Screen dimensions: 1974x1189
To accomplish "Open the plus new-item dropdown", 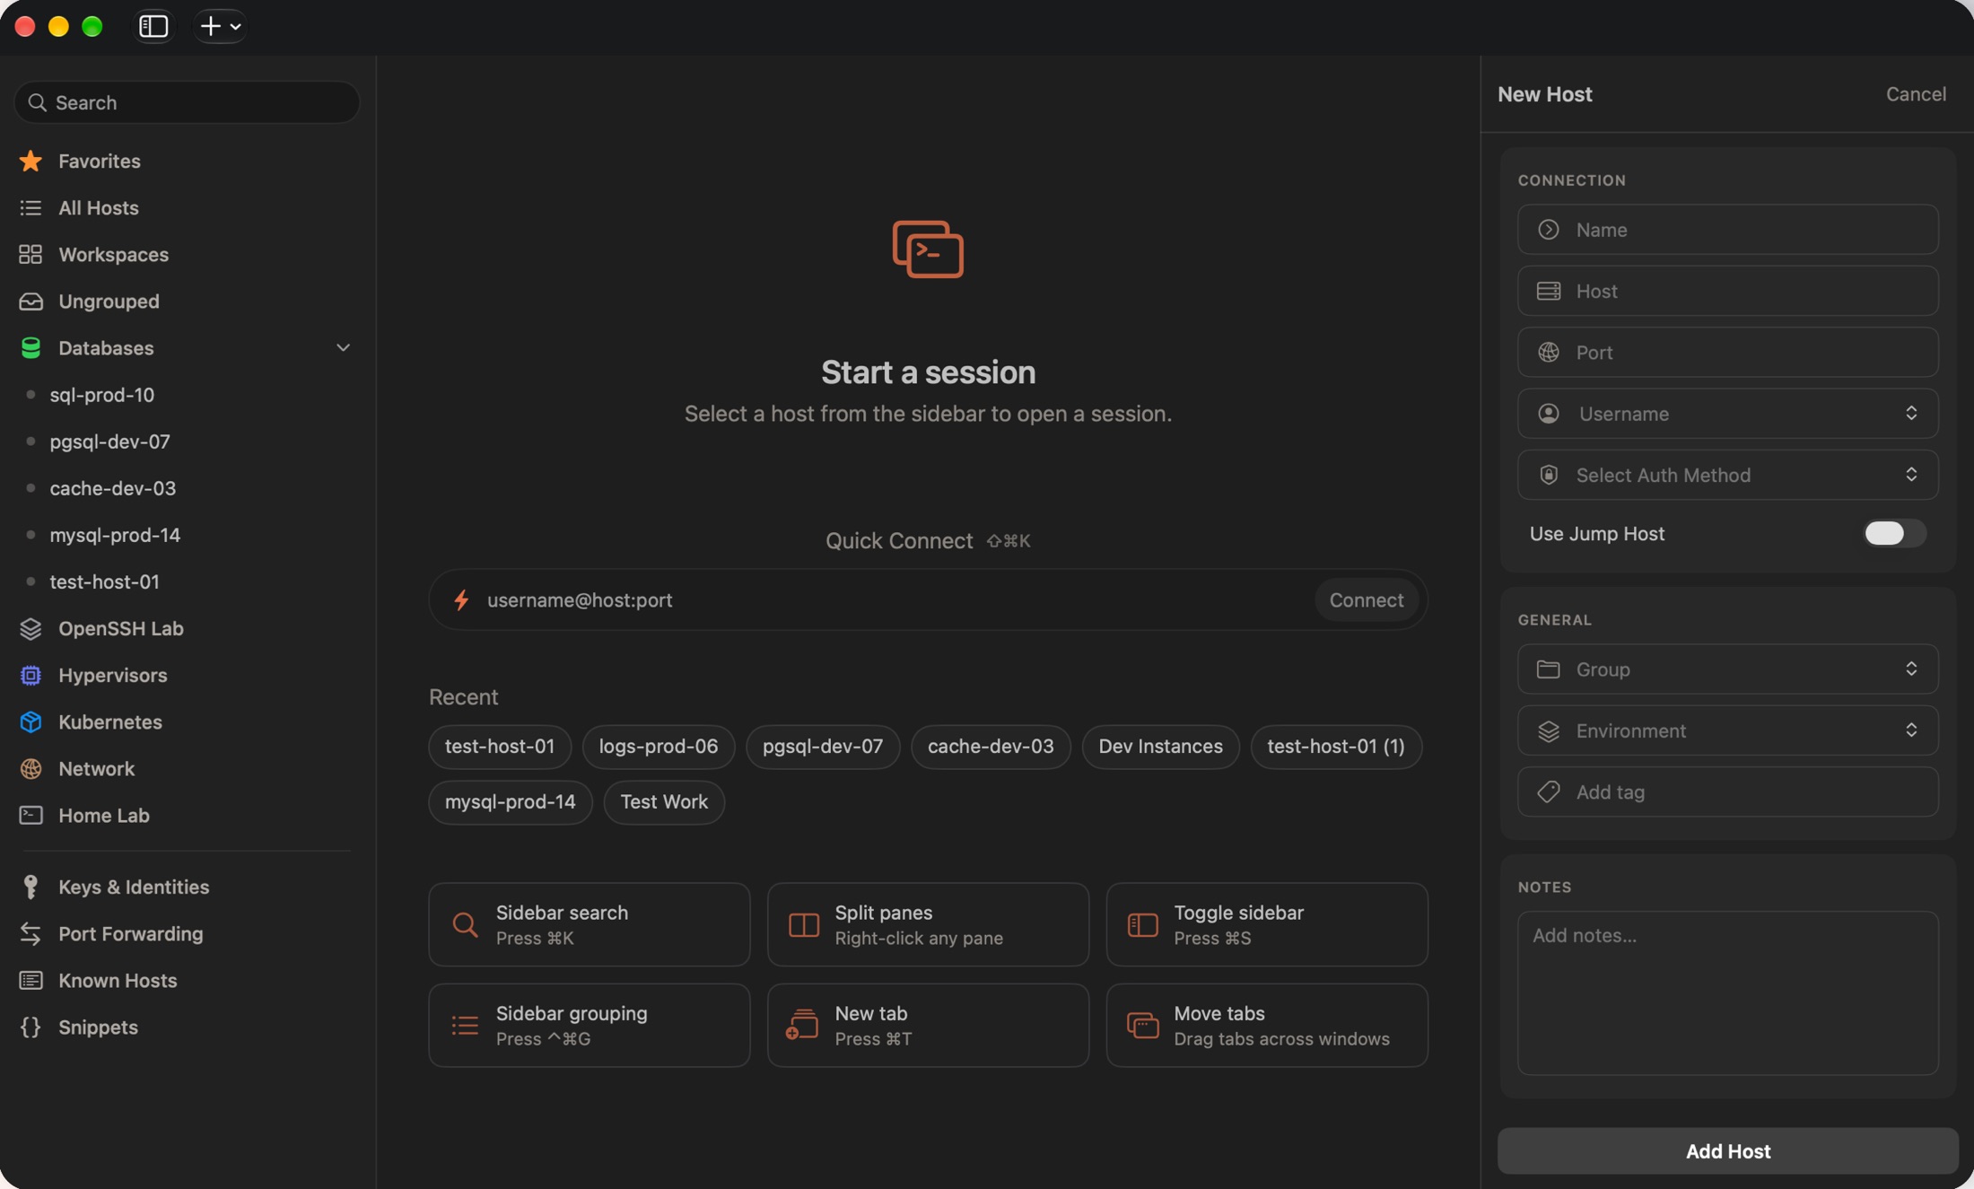I will tap(220, 26).
